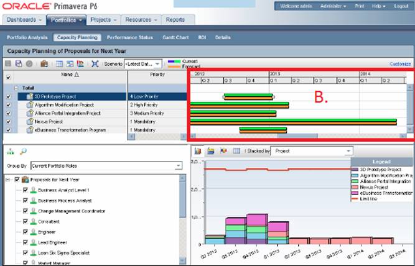Open the Portfolios tab
Screen dimensions: 415x266
66,20
